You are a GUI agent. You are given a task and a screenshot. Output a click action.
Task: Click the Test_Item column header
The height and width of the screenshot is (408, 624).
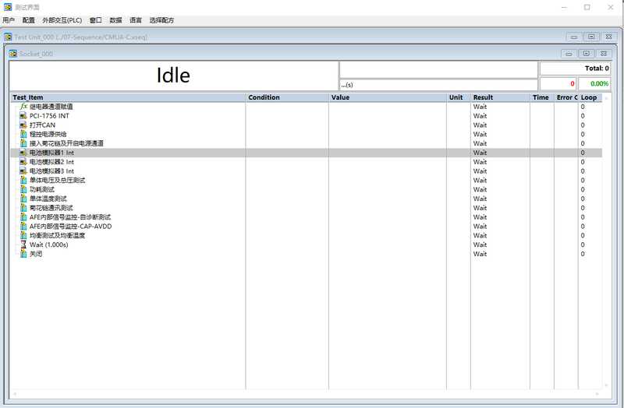tap(128, 97)
